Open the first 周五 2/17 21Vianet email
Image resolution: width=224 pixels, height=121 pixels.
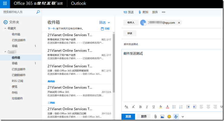click(77, 39)
